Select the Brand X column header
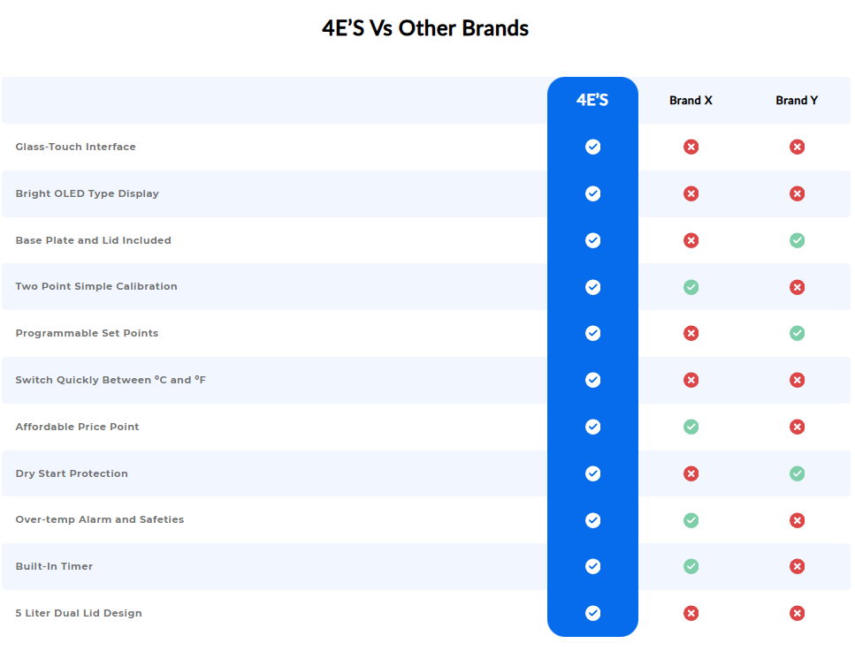Viewport: 855px width, 651px height. pos(691,101)
